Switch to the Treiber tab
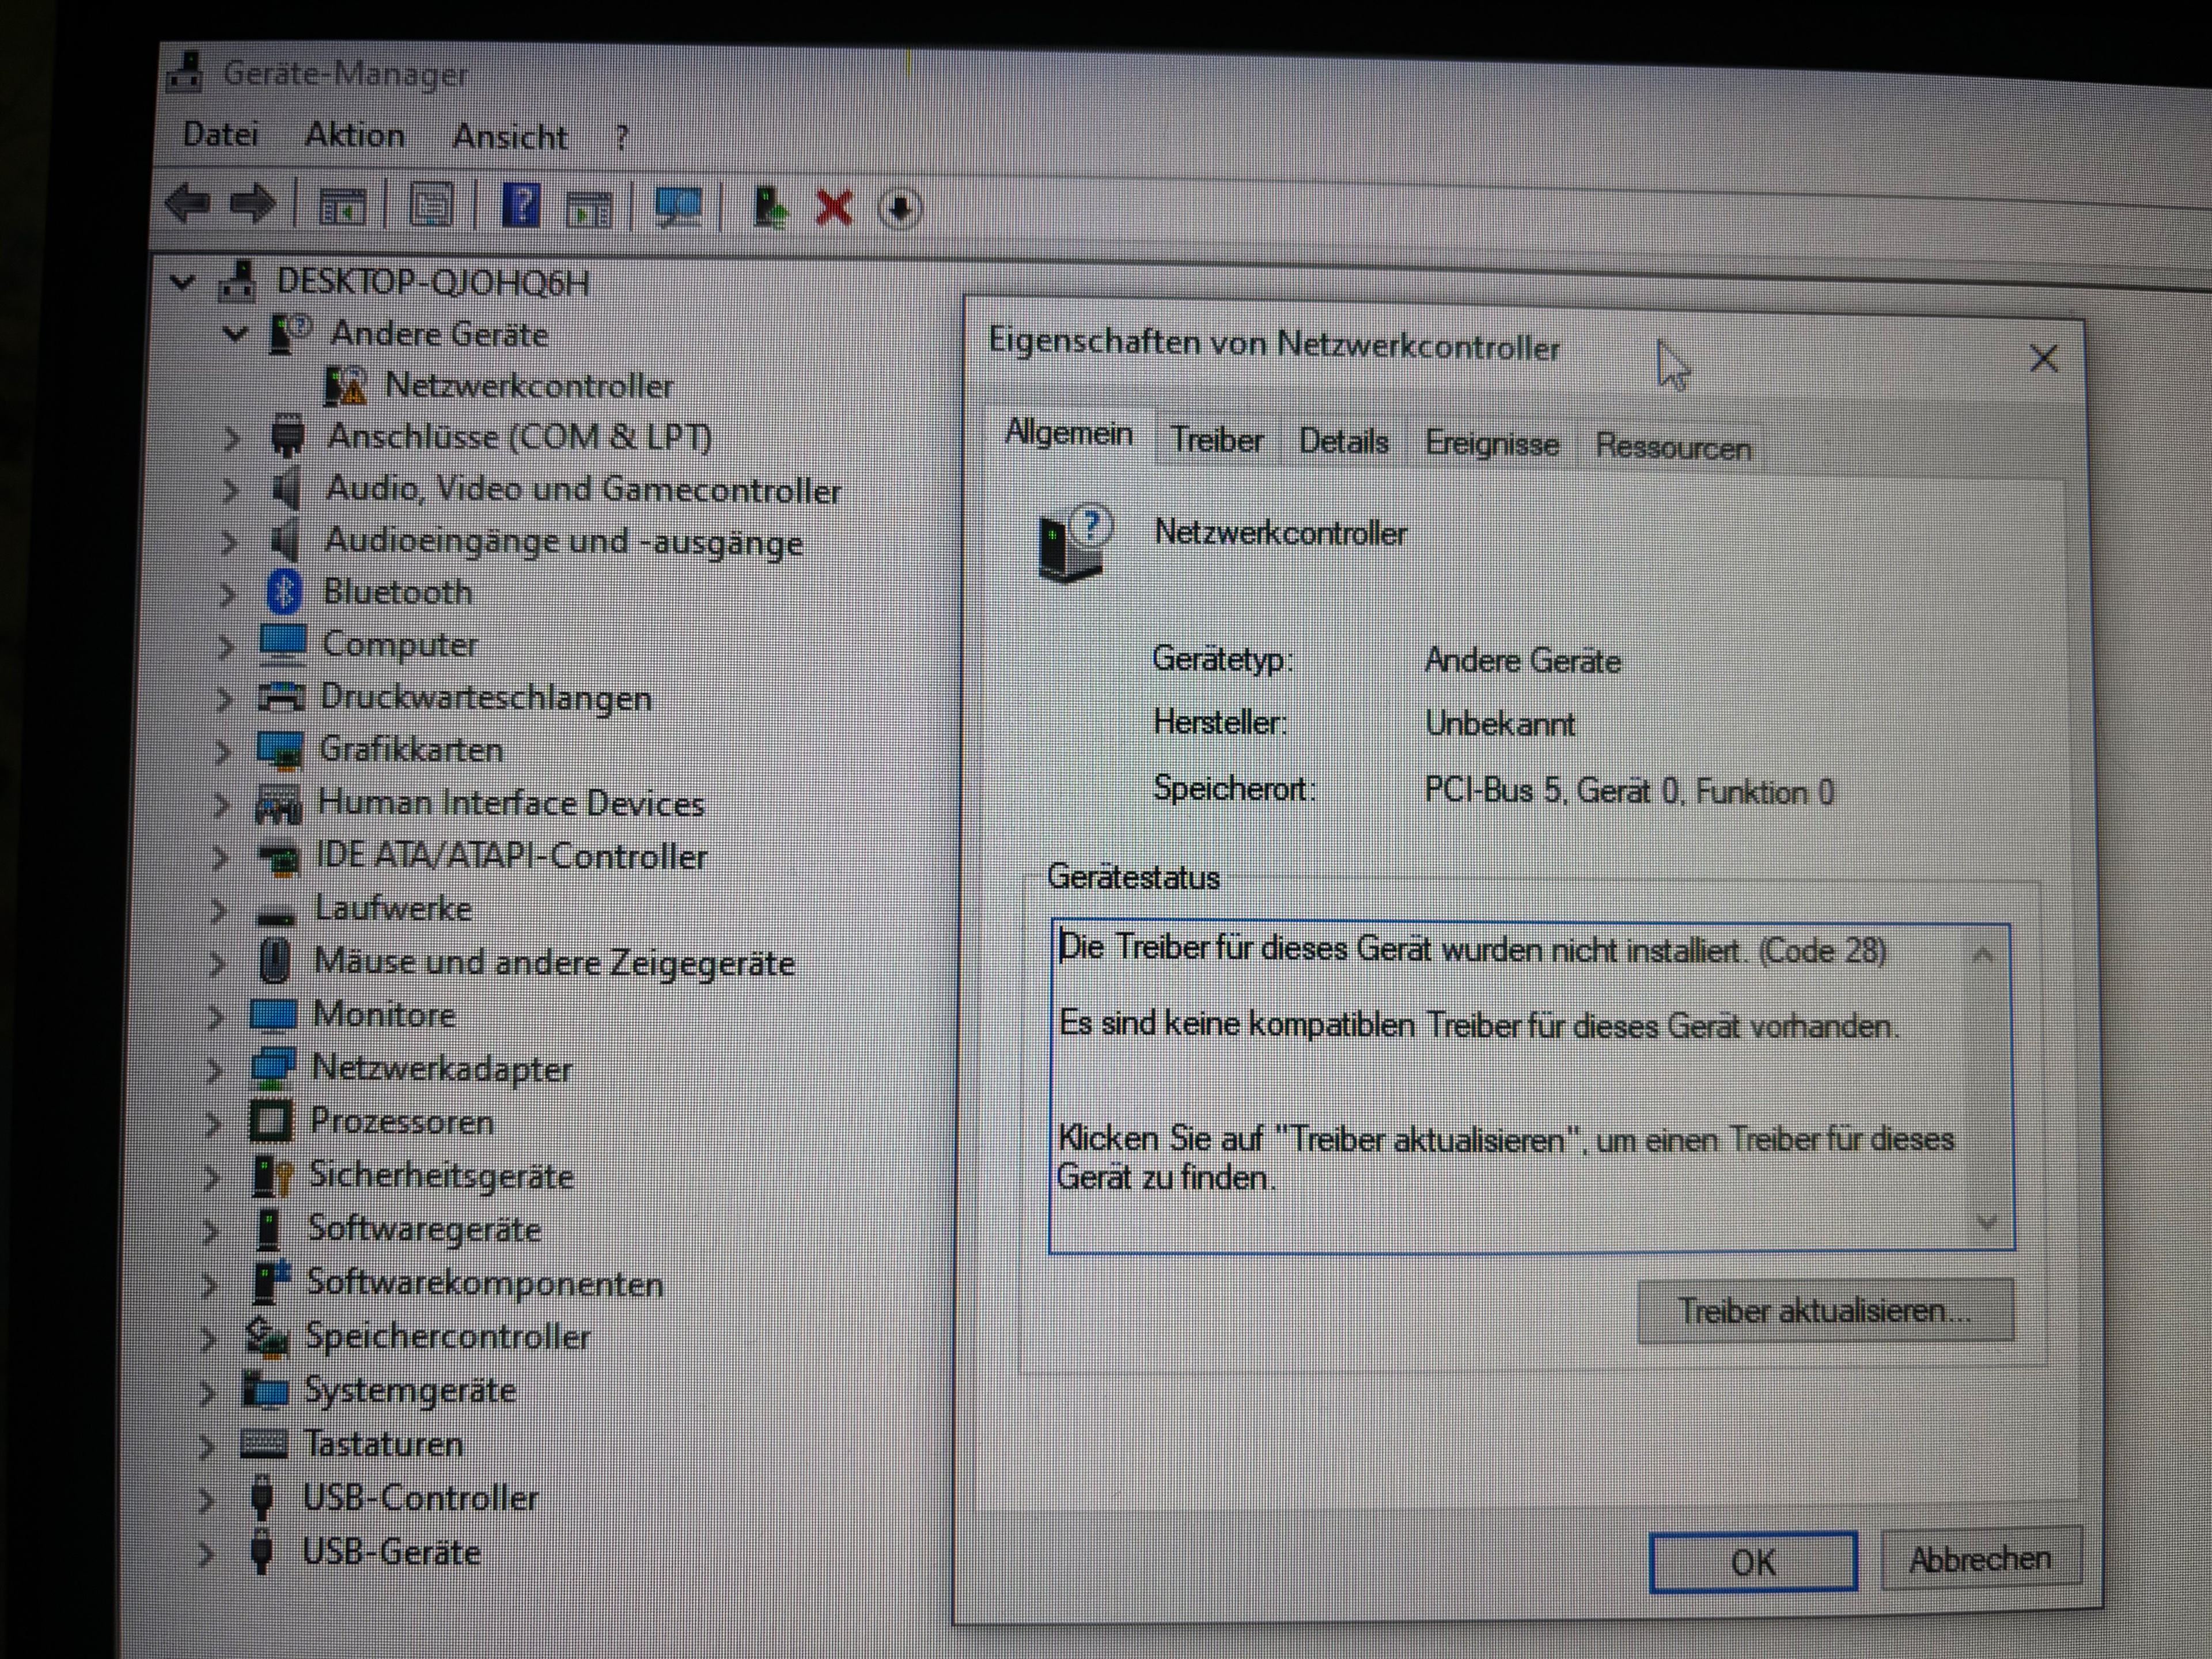2212x1659 pixels. (1216, 440)
